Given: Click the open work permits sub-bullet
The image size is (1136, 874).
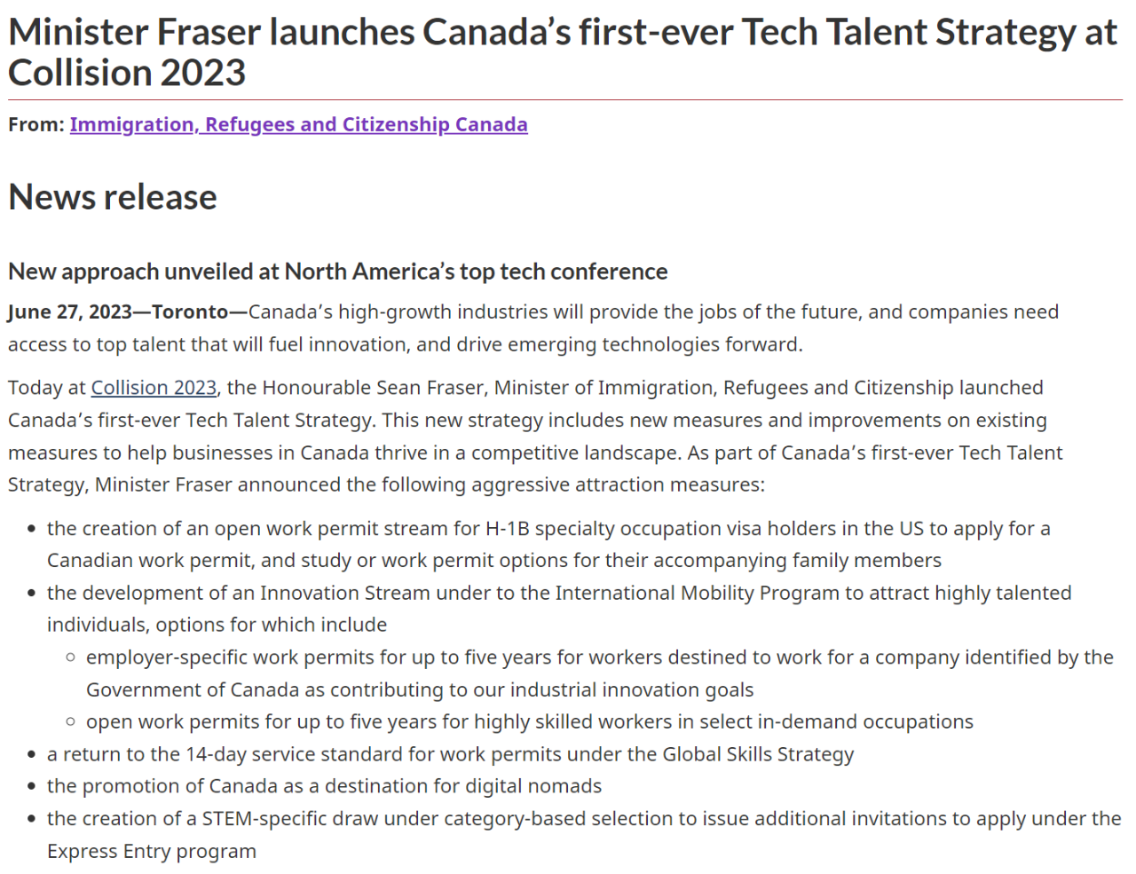Looking at the screenshot, I should coord(529,722).
